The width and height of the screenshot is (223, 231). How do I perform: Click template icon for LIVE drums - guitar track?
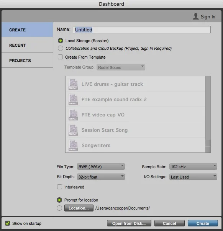(73, 84)
